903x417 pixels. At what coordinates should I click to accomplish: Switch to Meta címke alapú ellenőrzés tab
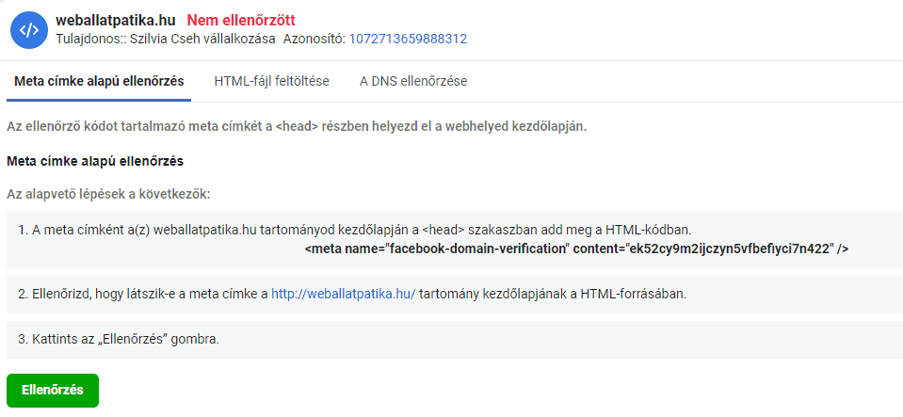(99, 81)
